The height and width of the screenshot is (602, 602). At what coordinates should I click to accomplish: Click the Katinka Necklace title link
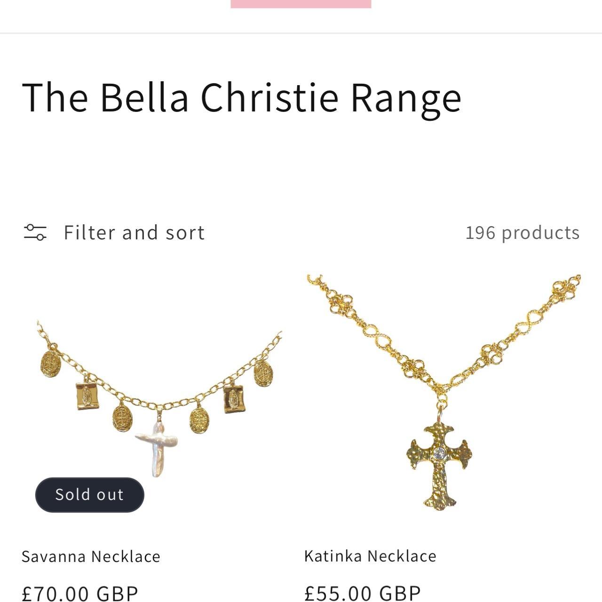point(370,556)
